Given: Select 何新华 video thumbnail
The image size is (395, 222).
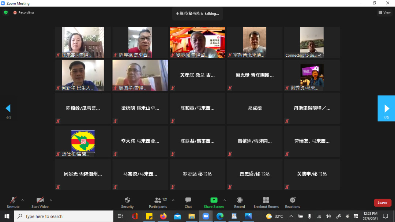Looking at the screenshot, I should (83, 75).
